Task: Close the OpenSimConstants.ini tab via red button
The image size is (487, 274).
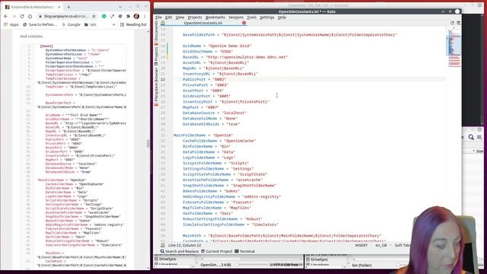Action: coord(244,23)
